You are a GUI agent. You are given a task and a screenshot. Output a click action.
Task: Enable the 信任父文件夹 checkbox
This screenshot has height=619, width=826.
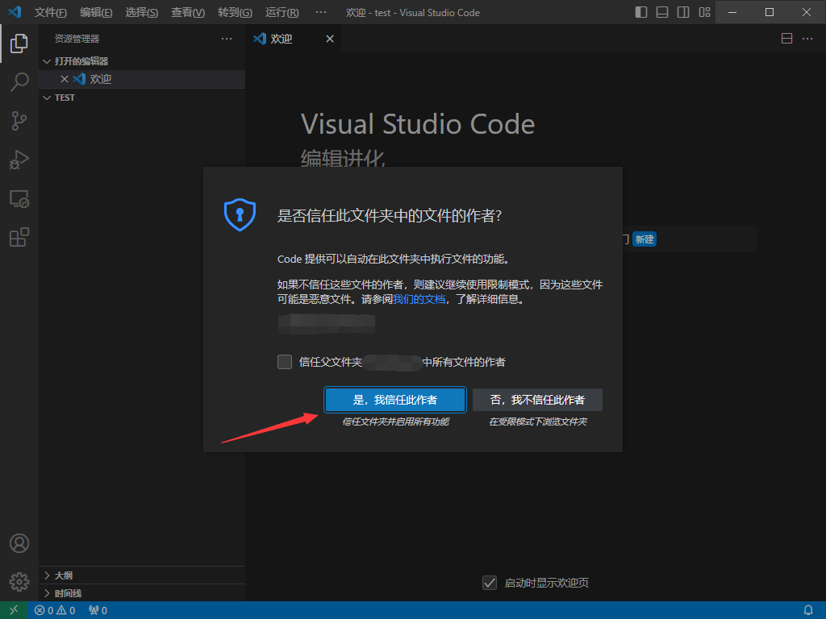click(x=285, y=362)
